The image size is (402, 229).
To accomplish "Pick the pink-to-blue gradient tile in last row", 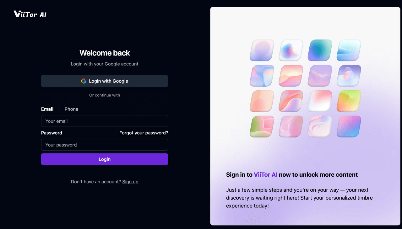I will 349,126.
